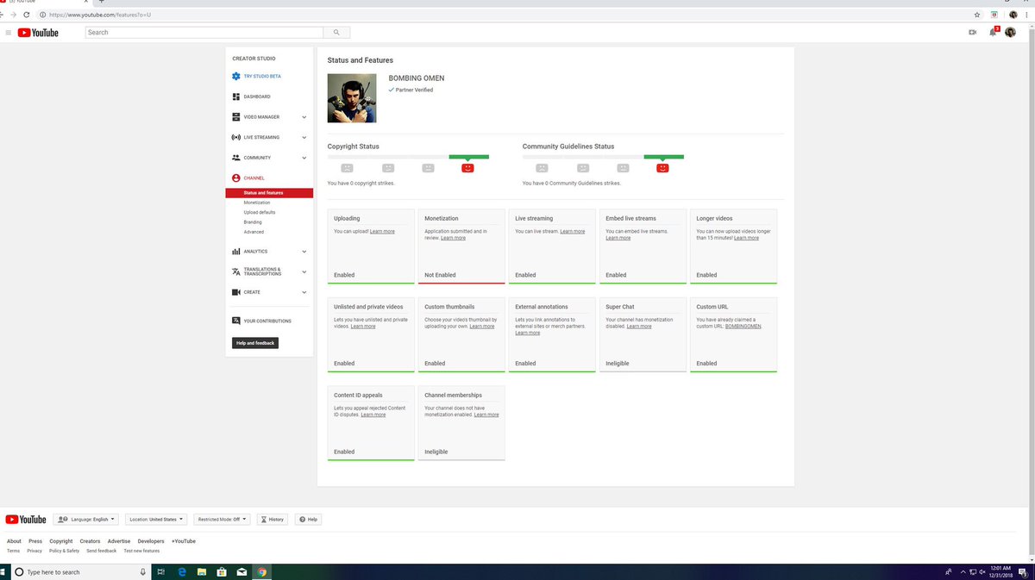Screen dimensions: 1035x580
Task: Open Microsoft Store from the taskbar
Action: [x=222, y=571]
